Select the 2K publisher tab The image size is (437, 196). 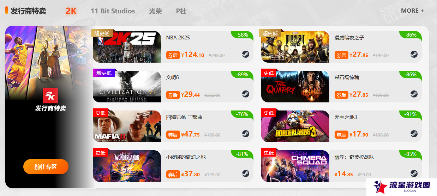71,11
